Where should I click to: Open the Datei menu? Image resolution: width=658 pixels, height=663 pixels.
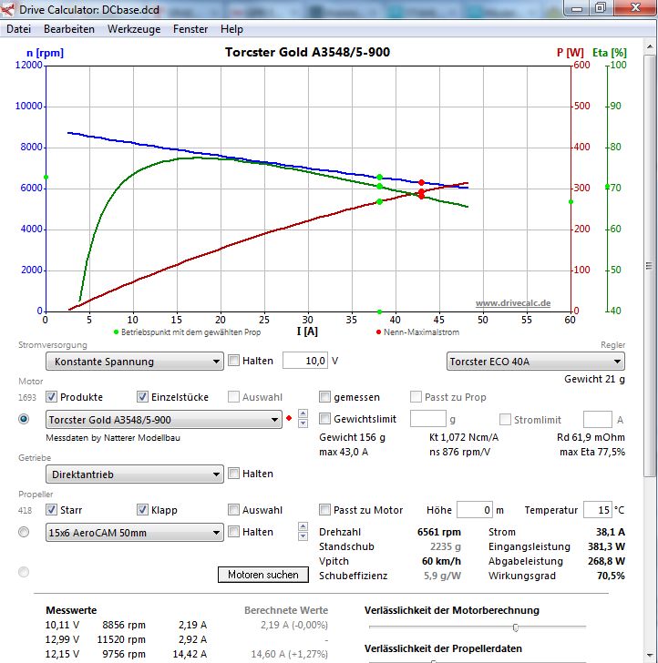[x=18, y=29]
